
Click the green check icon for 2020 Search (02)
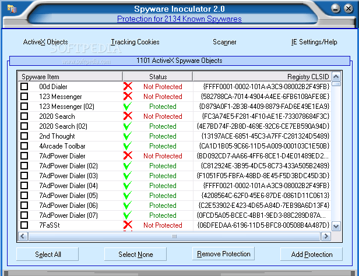[128, 126]
